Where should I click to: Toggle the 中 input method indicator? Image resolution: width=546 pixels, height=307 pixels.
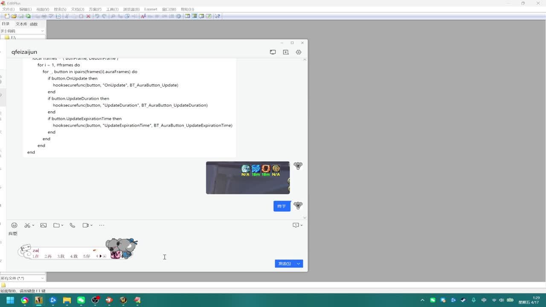[x=484, y=300]
